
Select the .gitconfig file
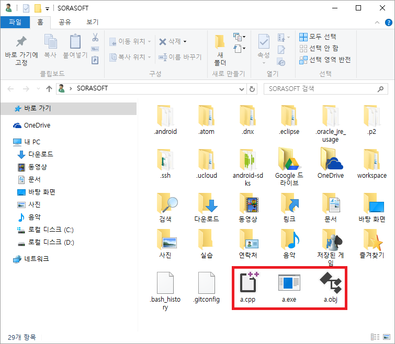207,288
